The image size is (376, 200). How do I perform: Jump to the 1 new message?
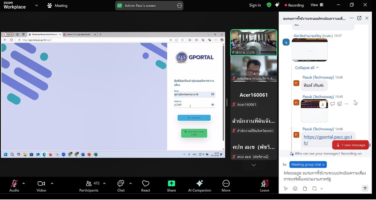click(350, 145)
